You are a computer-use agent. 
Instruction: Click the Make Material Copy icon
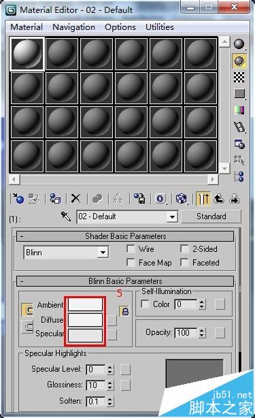click(x=97, y=199)
